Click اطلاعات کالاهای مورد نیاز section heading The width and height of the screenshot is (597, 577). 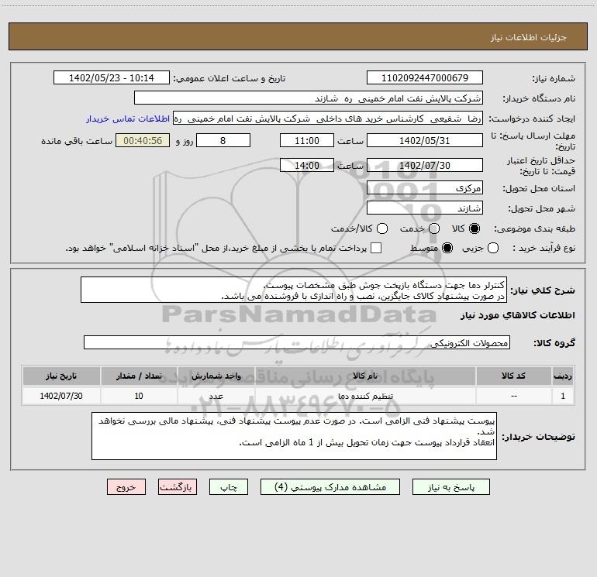click(517, 315)
